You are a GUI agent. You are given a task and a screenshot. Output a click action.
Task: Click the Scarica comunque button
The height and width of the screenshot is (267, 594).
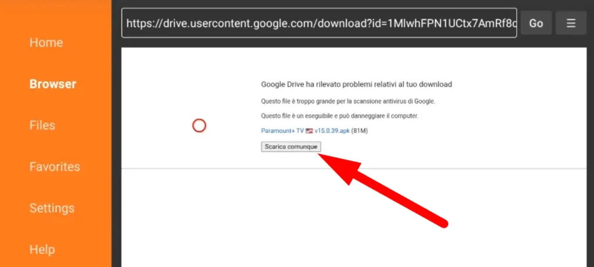pyautogui.click(x=291, y=147)
